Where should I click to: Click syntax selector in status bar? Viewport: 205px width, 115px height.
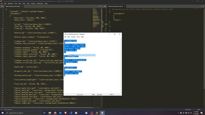point(199,110)
